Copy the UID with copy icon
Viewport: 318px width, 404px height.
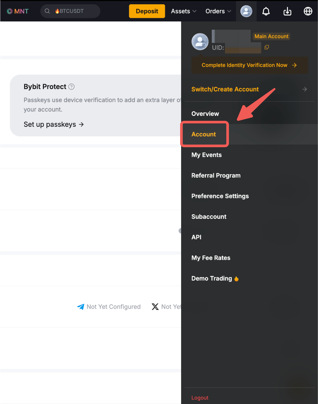pos(267,47)
